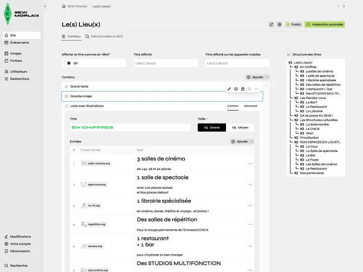Toggle the 'Afficher le titre comme en-tête' switch off

tap(68, 62)
